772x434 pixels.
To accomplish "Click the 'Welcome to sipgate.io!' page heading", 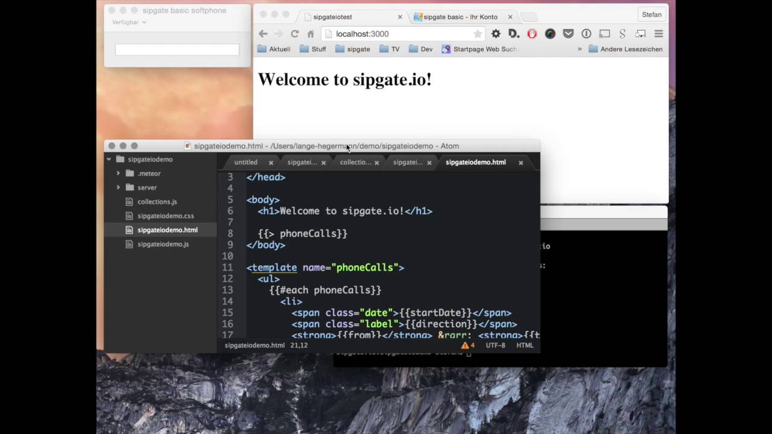I will [345, 80].
